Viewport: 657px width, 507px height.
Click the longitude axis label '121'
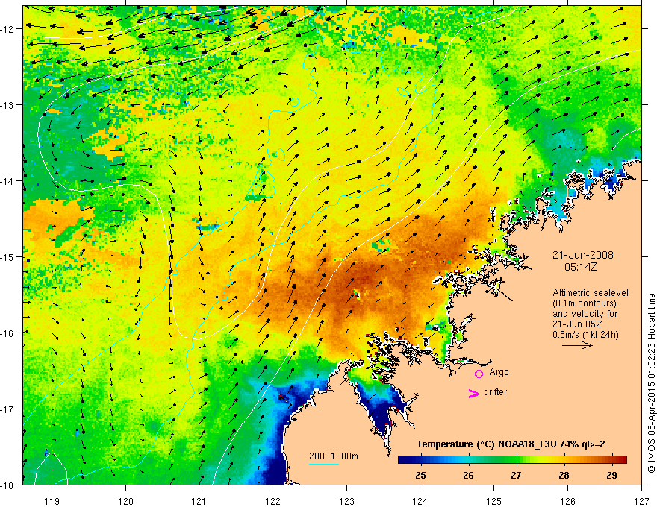[x=199, y=501]
